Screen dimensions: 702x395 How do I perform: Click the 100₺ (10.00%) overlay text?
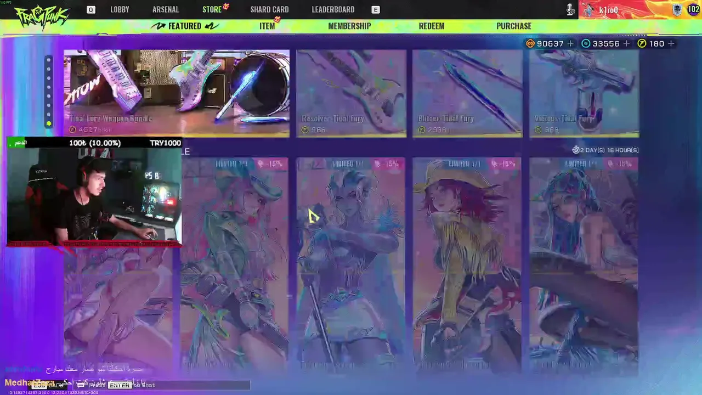click(x=95, y=143)
